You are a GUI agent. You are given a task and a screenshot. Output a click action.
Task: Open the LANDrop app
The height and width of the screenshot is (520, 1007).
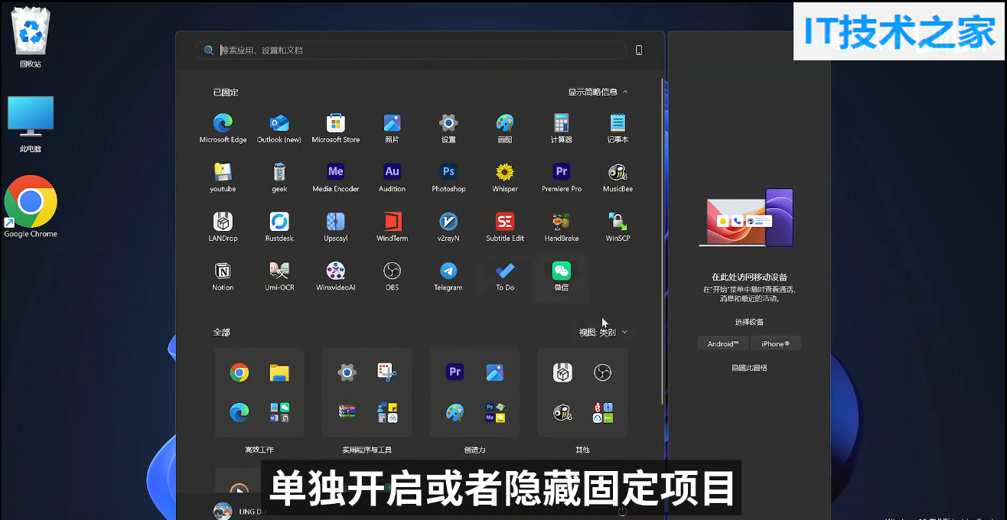tap(223, 227)
